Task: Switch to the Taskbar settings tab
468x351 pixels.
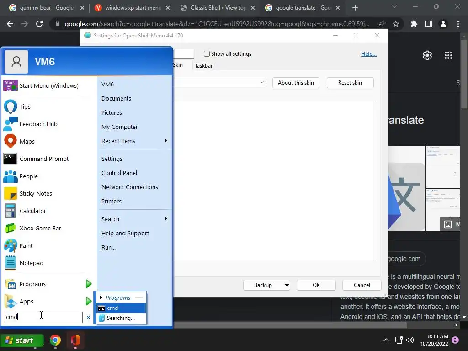Action: 203,66
